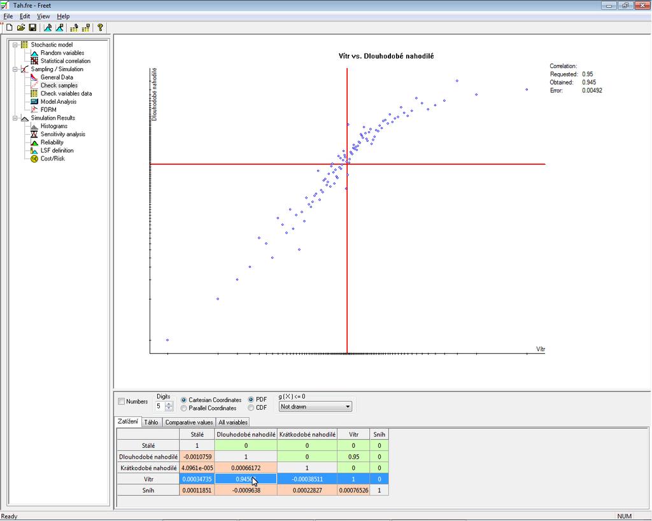
Task: Switch to the Zatížení tab
Action: 127,421
